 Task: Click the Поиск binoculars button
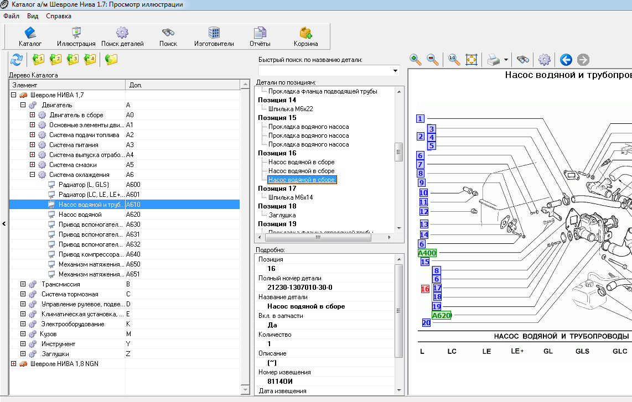168,36
